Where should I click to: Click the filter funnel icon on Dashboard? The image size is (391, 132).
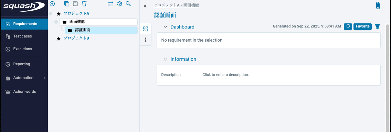[x=377, y=26]
